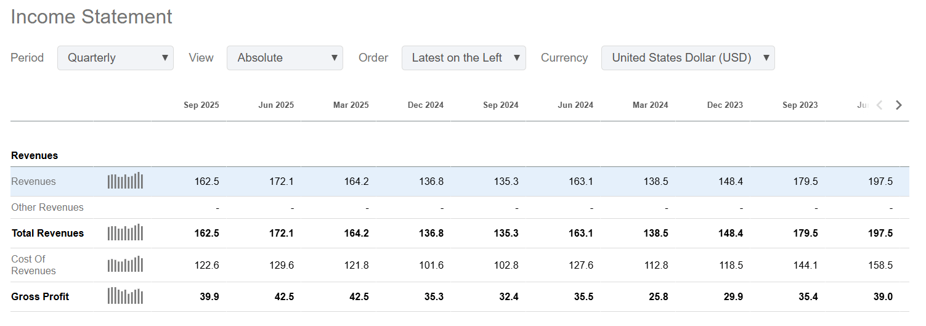Click the Cost Of Revenues row label
The width and height of the screenshot is (926, 326).
point(33,265)
